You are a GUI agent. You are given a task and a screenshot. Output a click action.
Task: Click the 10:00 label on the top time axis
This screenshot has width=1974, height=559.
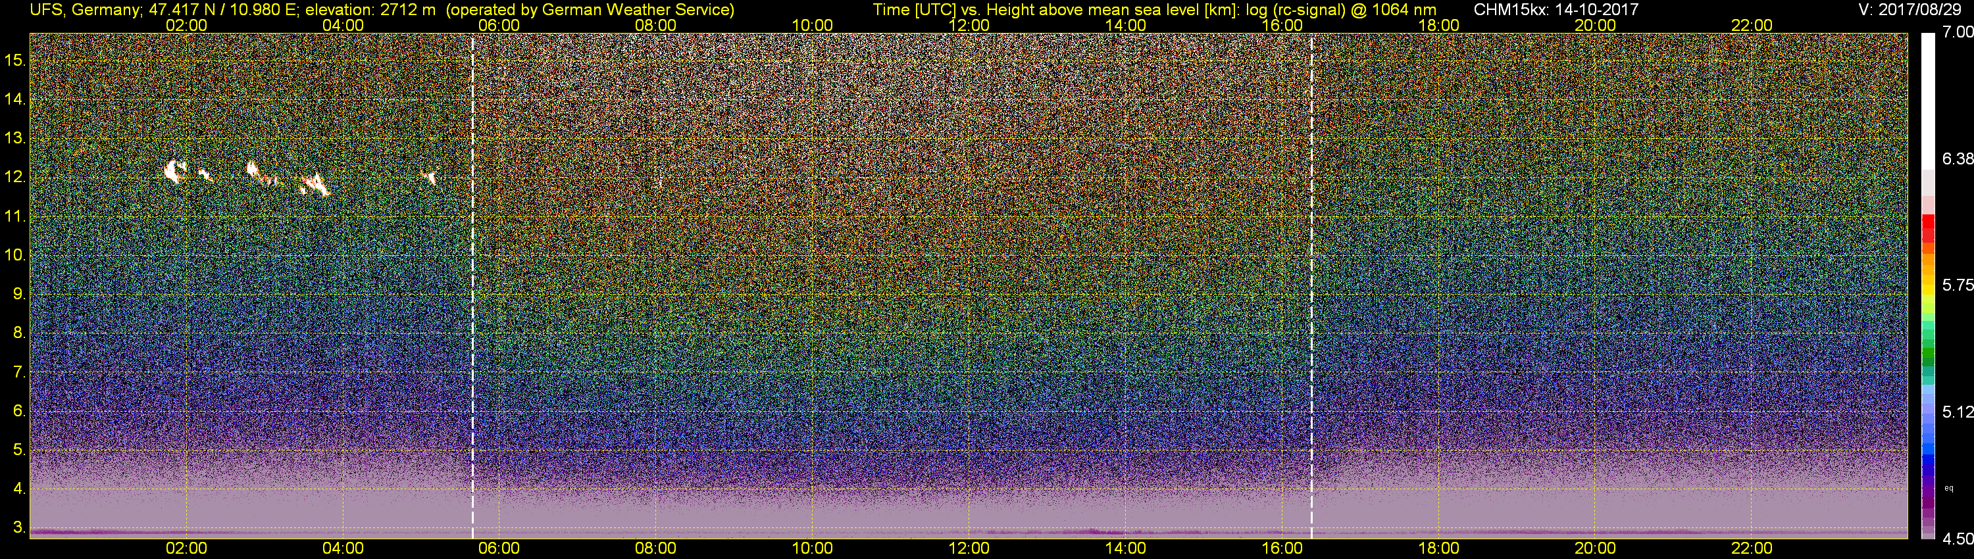coord(812,25)
